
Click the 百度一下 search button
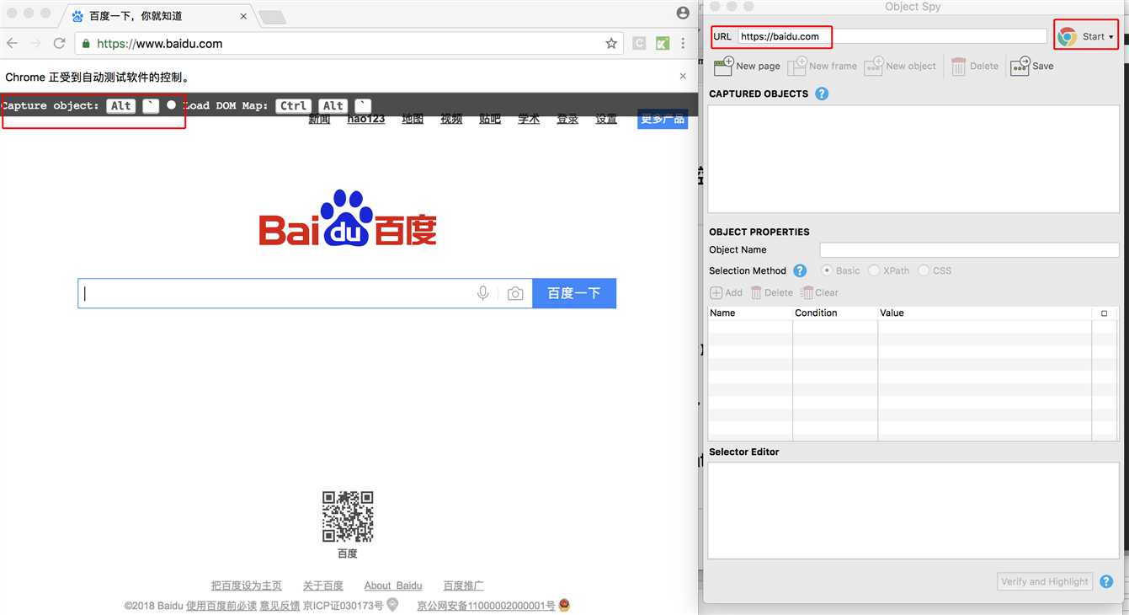click(574, 293)
